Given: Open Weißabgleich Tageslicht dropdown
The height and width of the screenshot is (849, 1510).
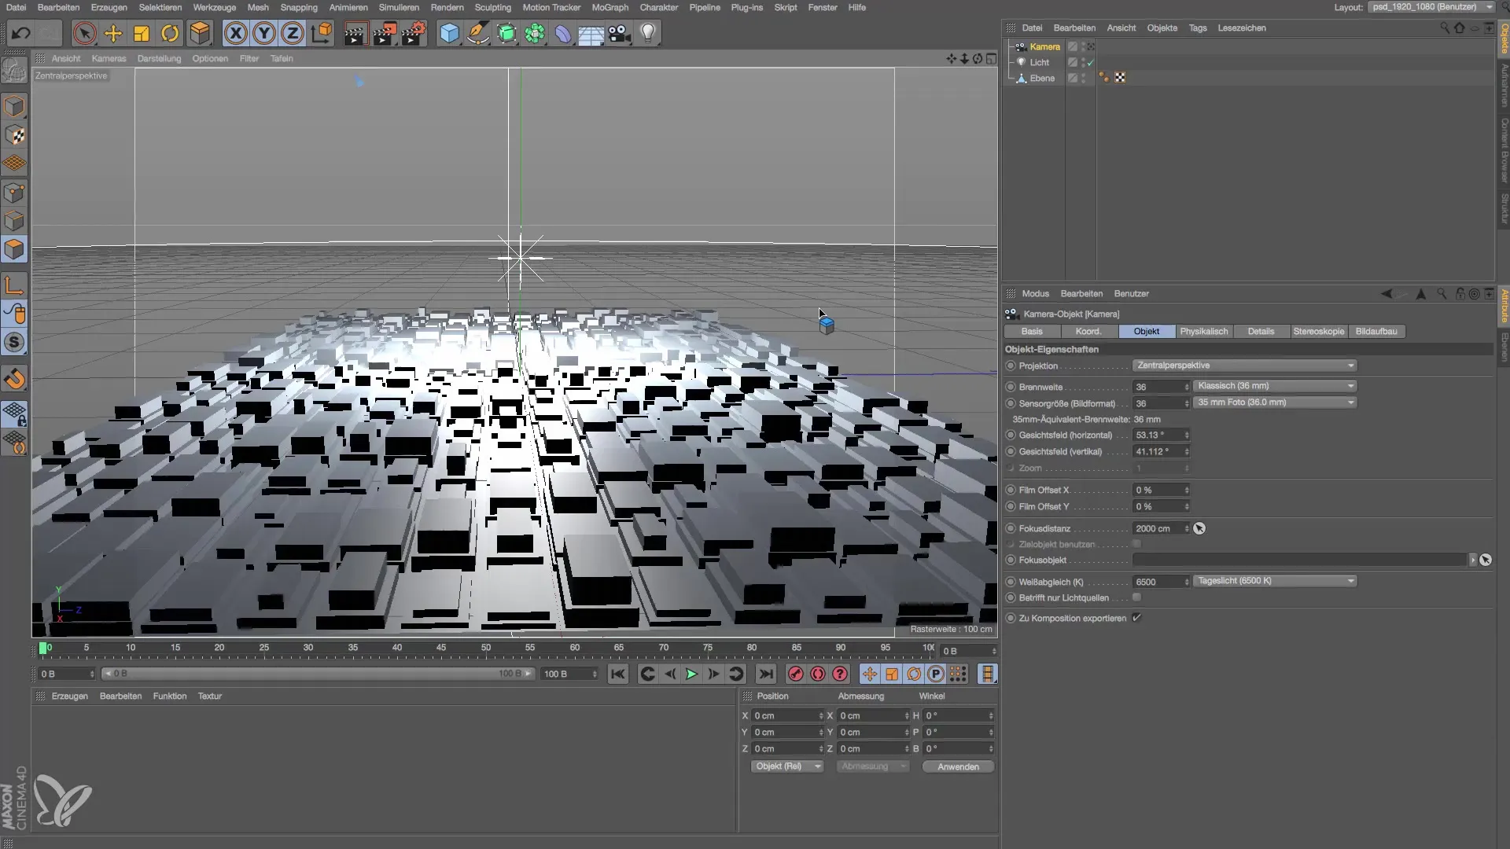Looking at the screenshot, I should [1275, 581].
